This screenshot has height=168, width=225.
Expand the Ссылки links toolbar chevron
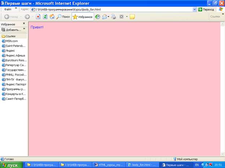(x=223, y=14)
